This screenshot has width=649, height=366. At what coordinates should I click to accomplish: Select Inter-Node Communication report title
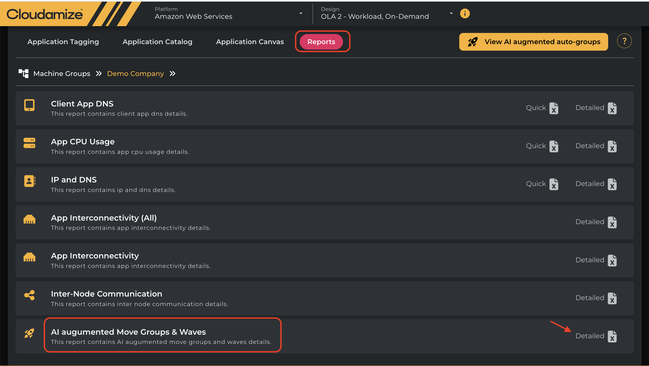[x=106, y=294]
